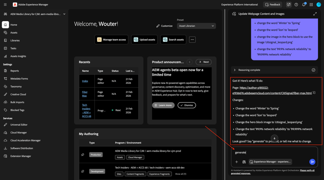Click the binoculars icon in chat input
Viewport: 324px width, 180px height.
[244, 162]
